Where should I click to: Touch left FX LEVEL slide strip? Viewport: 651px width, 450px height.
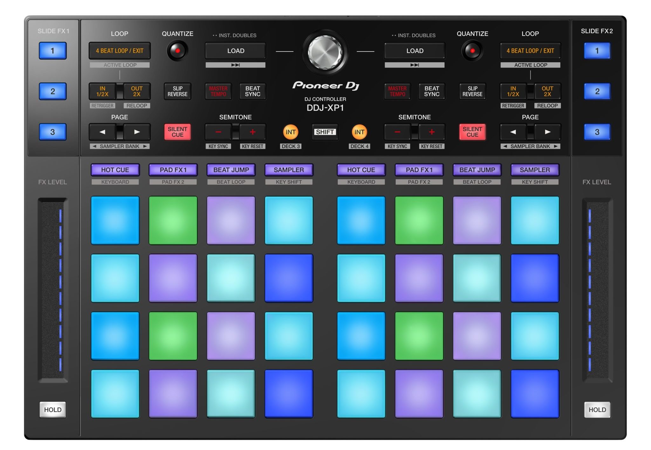click(53, 290)
